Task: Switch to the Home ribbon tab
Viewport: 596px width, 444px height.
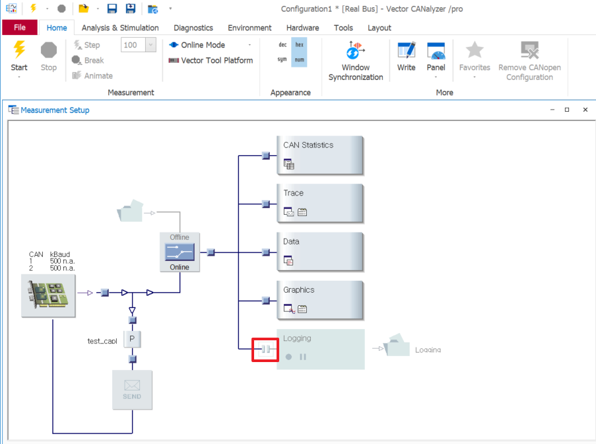Action: click(x=57, y=28)
